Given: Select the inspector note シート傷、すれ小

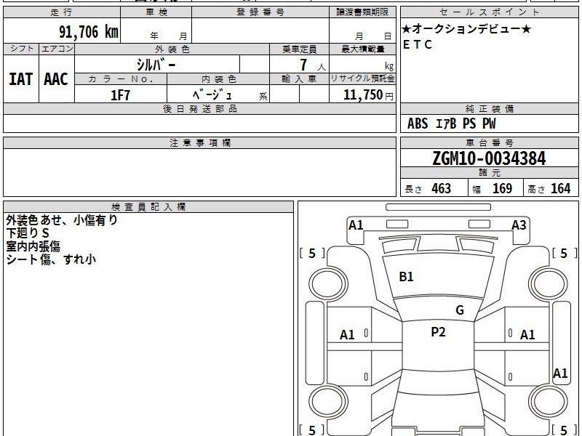Looking at the screenshot, I should (x=51, y=259).
